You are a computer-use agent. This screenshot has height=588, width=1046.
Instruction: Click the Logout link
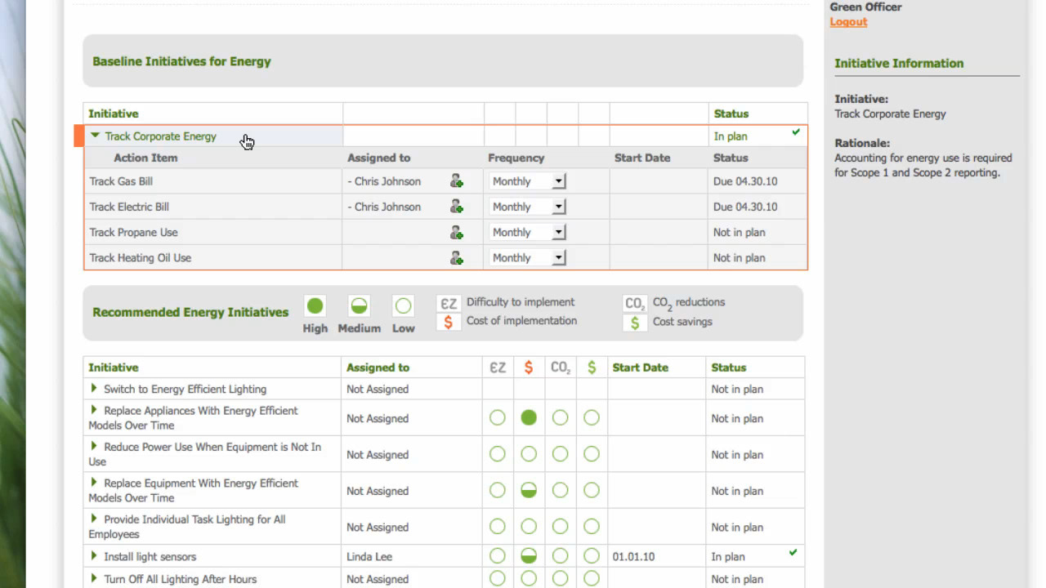tap(848, 22)
